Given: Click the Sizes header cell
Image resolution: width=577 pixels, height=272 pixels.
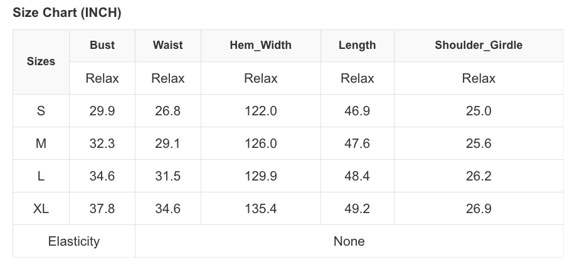Looking at the screenshot, I should coord(41,61).
